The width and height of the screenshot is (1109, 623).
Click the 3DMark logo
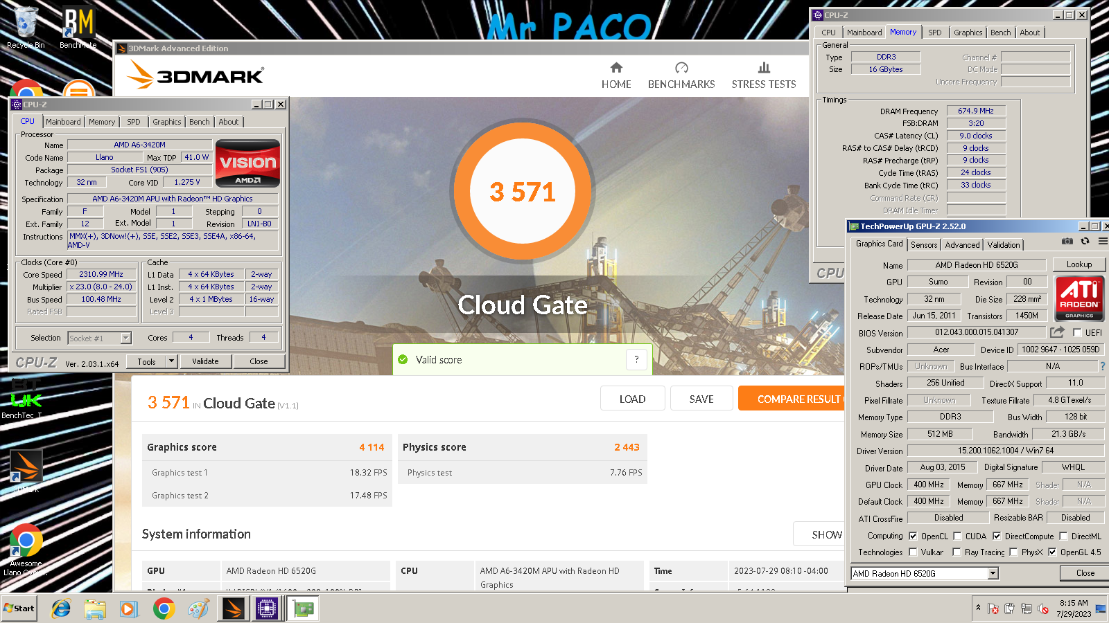[197, 75]
